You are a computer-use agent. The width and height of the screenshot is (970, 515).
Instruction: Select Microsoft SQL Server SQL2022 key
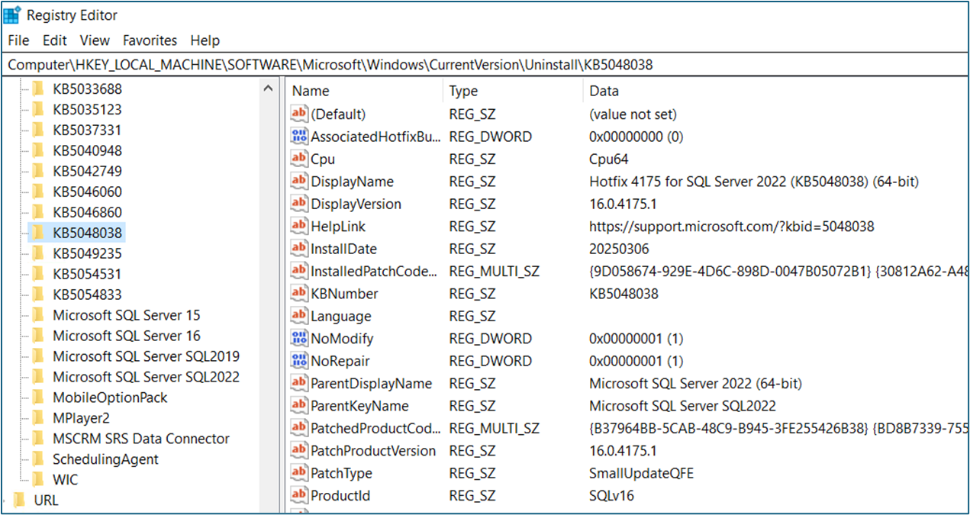(x=146, y=377)
